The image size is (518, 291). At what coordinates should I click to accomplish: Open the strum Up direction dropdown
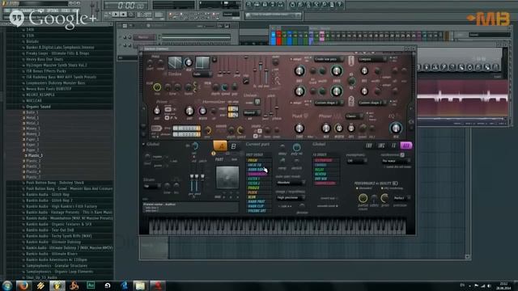pos(152,187)
